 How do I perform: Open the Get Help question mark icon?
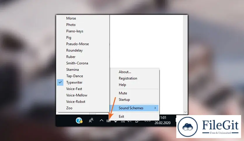click(x=79, y=120)
